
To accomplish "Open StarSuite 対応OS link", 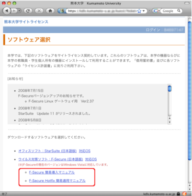I will pos(85,151).
